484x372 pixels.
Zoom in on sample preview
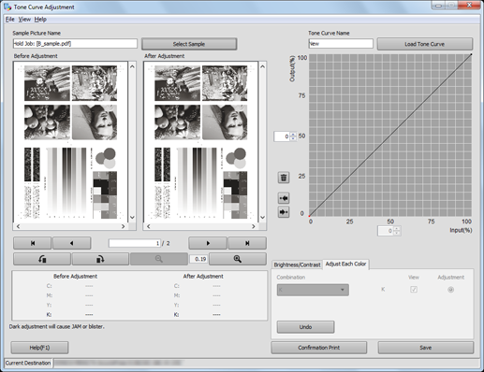point(238,259)
